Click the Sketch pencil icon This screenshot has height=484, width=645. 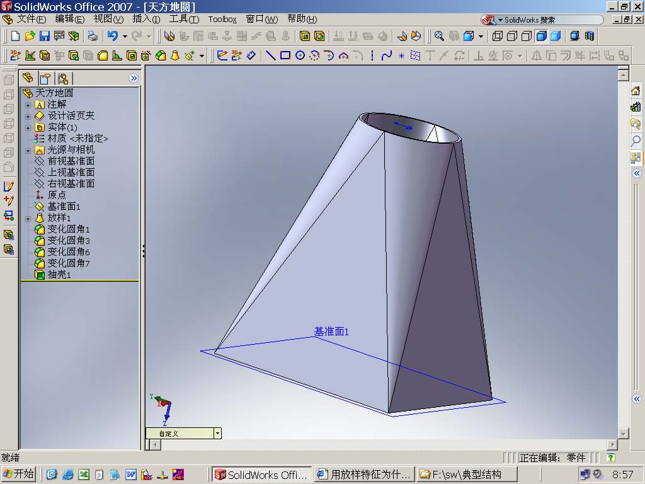222,55
